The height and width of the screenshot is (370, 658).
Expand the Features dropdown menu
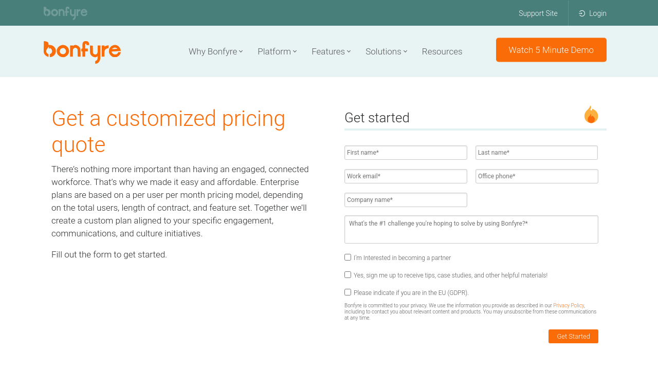click(x=331, y=51)
